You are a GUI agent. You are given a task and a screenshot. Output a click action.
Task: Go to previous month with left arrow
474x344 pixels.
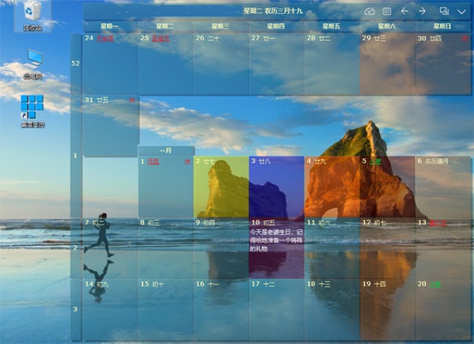point(404,12)
